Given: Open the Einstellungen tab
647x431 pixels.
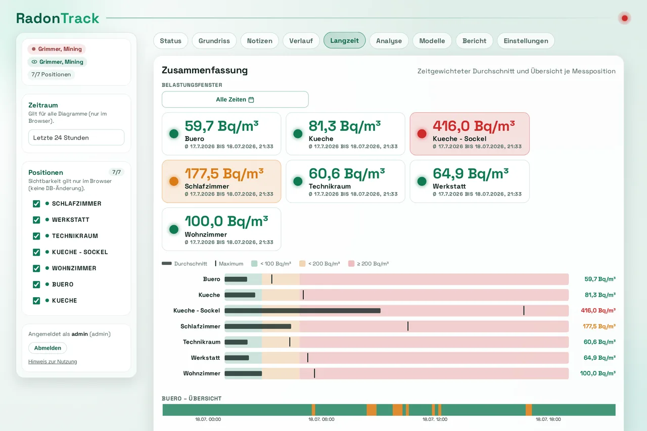Looking at the screenshot, I should click(x=526, y=41).
